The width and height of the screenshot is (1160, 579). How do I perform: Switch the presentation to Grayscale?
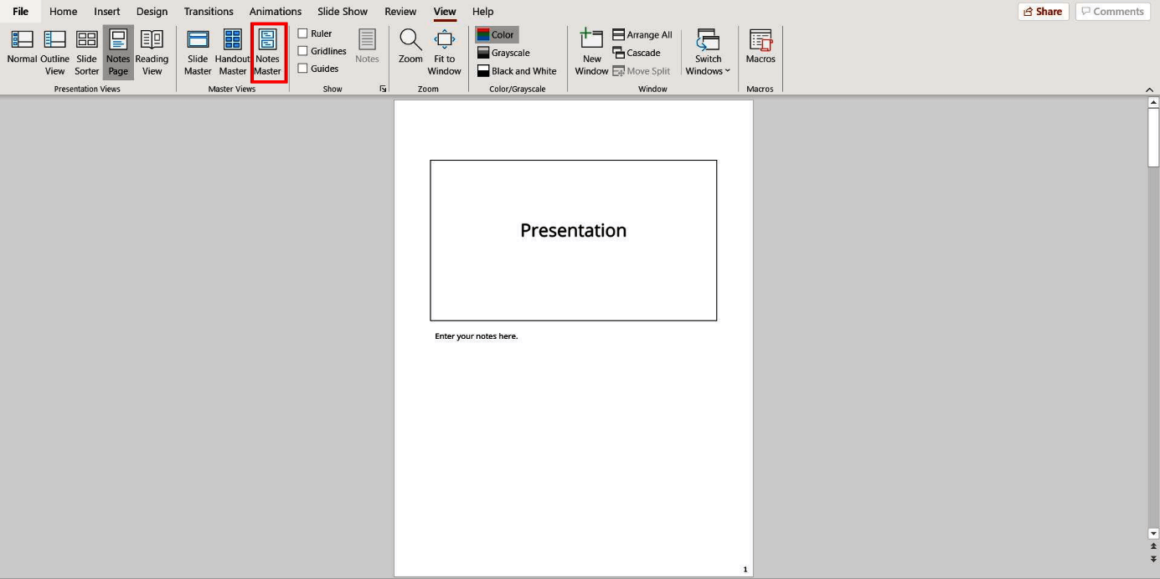[x=505, y=52]
